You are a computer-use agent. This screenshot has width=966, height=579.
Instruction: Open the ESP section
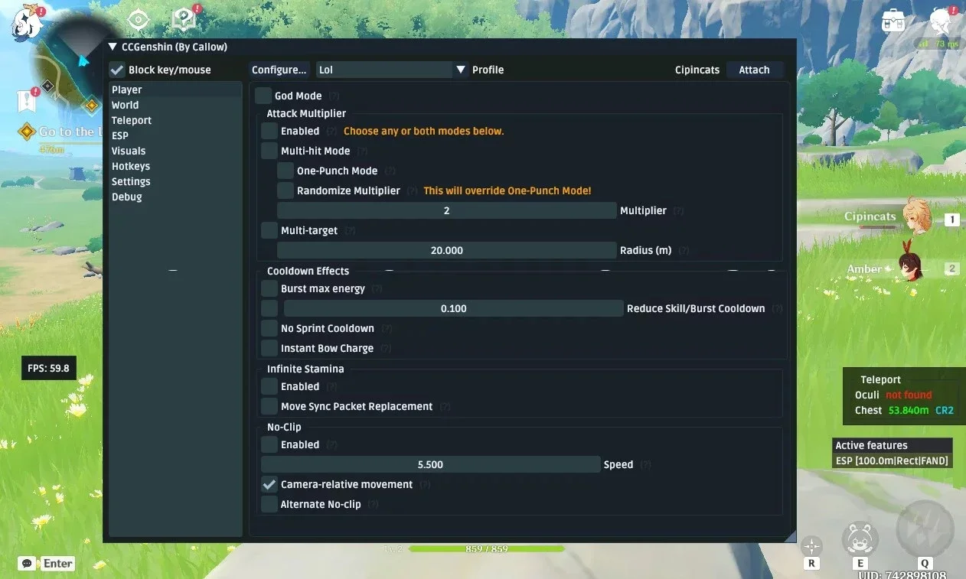(x=120, y=135)
